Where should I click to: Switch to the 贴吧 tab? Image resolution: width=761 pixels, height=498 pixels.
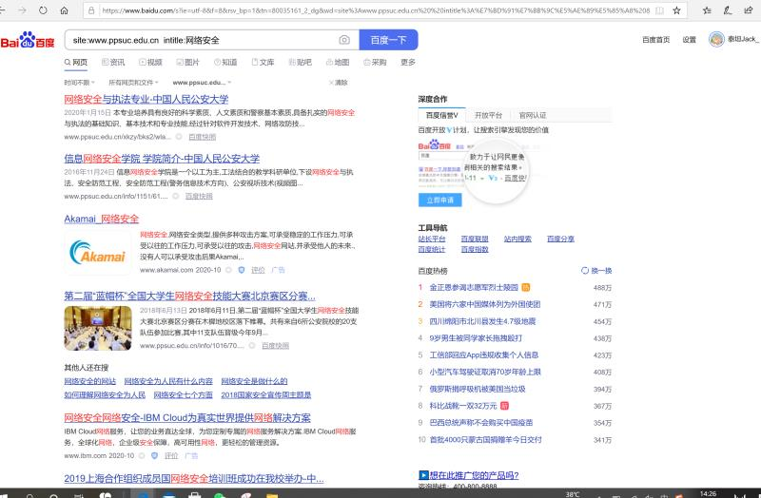300,62
